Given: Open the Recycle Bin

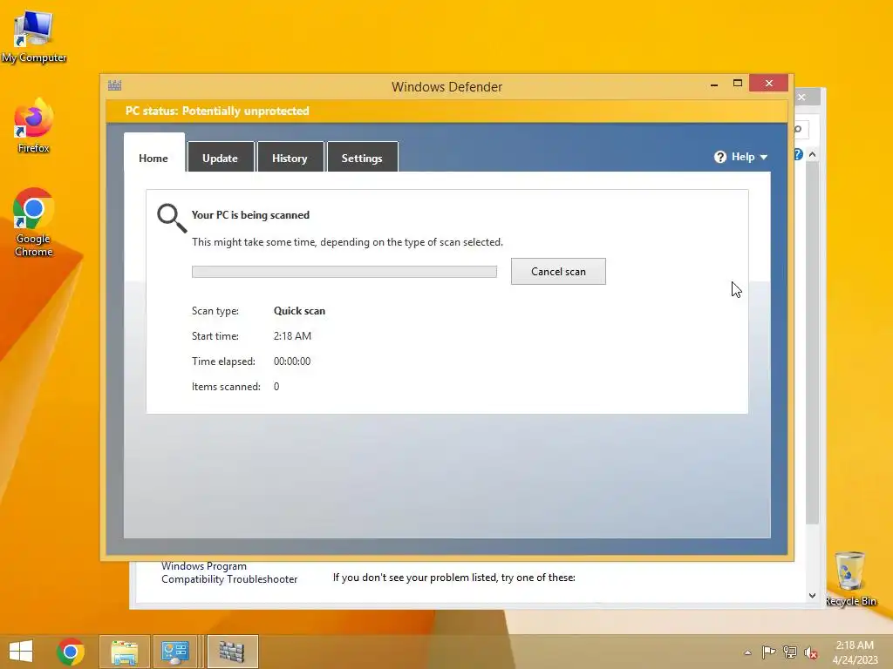Looking at the screenshot, I should pyautogui.click(x=850, y=578).
